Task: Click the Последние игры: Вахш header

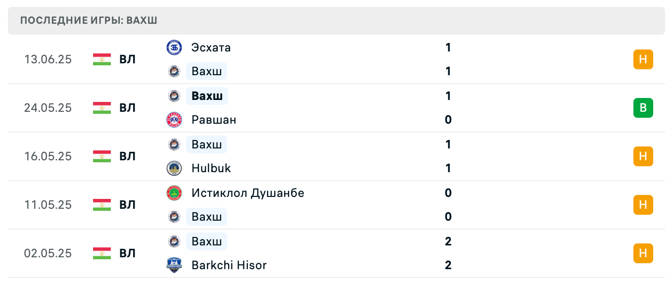Action: coord(89,21)
